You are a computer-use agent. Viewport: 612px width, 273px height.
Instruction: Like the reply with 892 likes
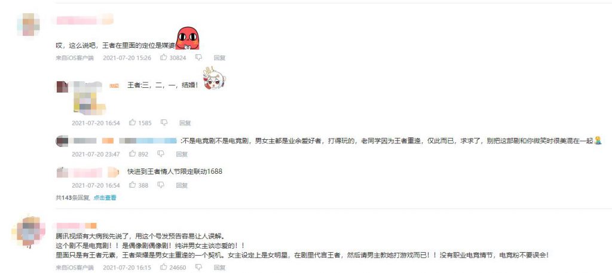[x=133, y=154]
